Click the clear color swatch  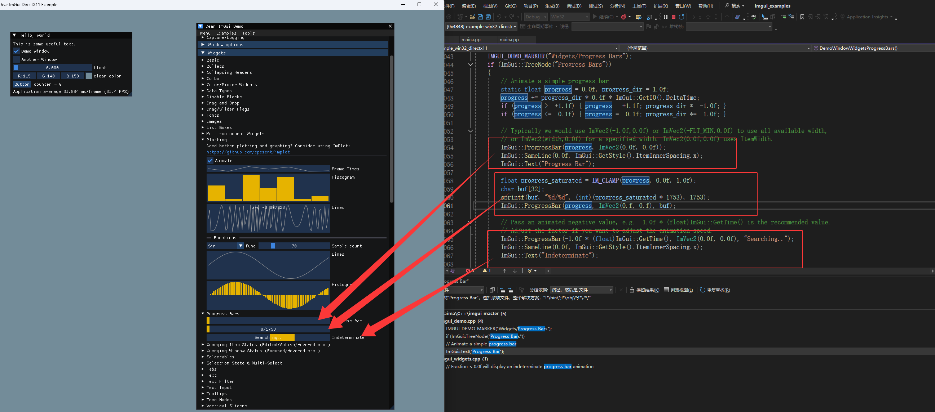point(89,76)
